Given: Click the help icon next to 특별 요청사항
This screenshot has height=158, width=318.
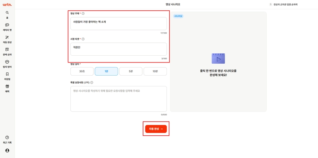Looking at the screenshot, I should click(x=92, y=82).
